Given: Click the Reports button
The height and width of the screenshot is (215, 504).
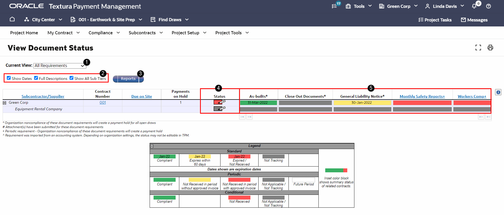Looking at the screenshot, I should [x=128, y=79].
